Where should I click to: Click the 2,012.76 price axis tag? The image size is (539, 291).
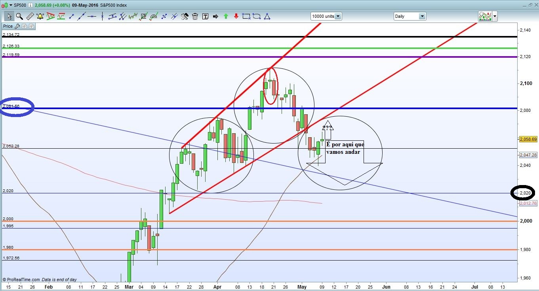528,204
